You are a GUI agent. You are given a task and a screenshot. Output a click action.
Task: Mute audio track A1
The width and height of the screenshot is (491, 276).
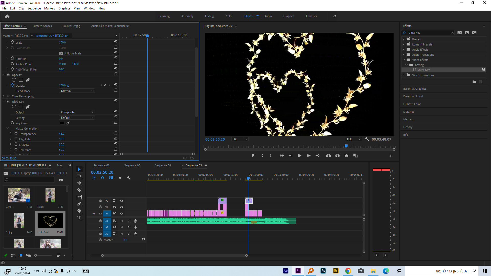click(x=121, y=221)
